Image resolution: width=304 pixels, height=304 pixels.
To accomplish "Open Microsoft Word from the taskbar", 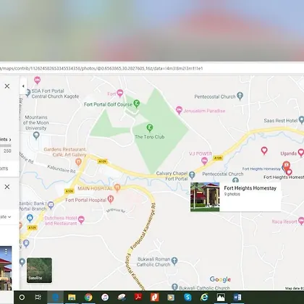I will pyautogui.click(x=237, y=297).
